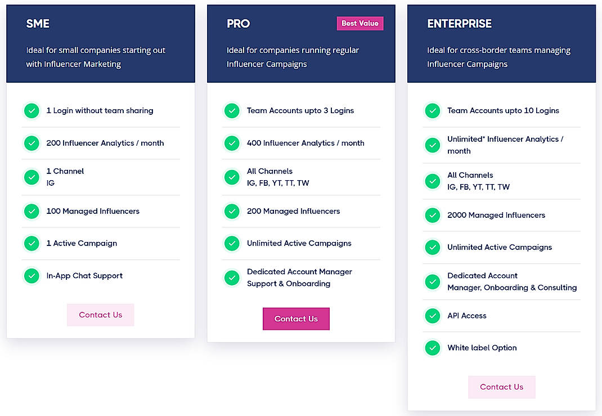Click the Team Accounts upto 10 Logins feature text

[x=502, y=111]
